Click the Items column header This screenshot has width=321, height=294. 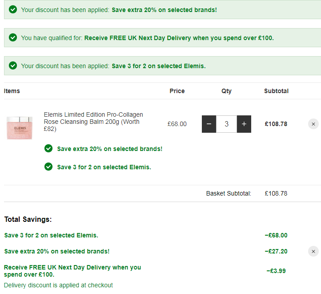click(12, 91)
